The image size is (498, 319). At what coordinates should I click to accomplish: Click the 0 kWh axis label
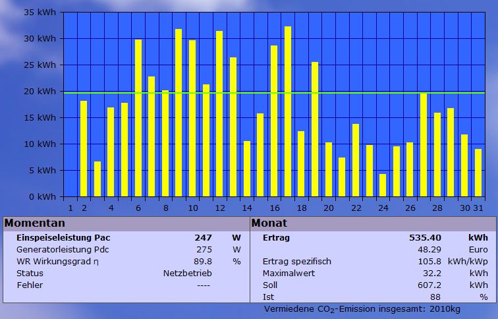[42, 197]
